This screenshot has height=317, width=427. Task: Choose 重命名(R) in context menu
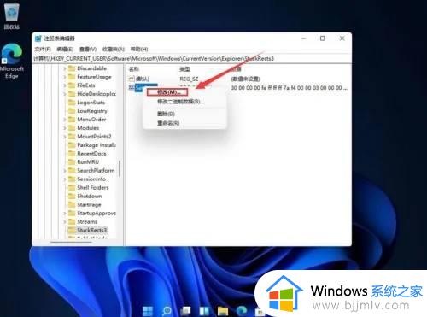tap(168, 123)
